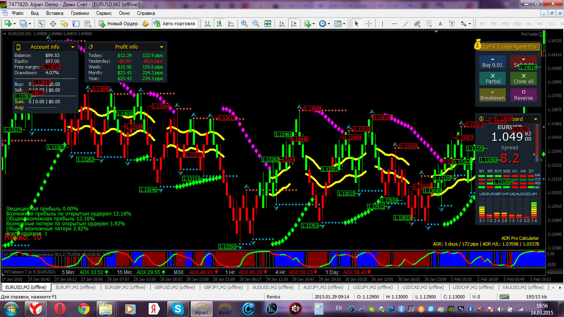
Task: Switch chart to M30 timeframe
Action: [517, 24]
